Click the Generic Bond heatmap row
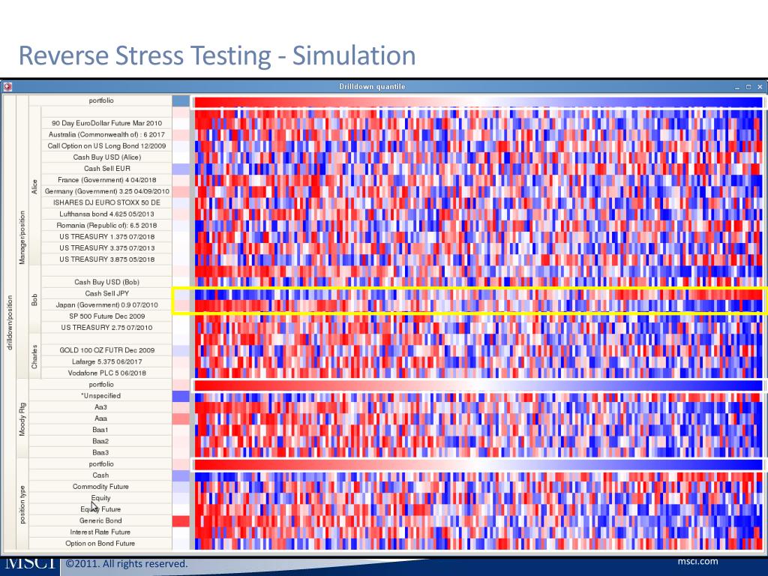This screenshot has width=768, height=576. pyautogui.click(x=478, y=520)
